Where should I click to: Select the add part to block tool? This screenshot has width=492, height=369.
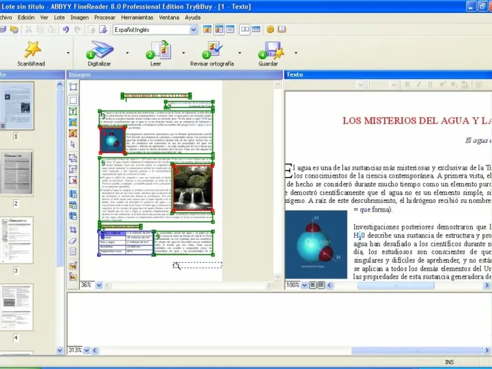[x=73, y=158]
